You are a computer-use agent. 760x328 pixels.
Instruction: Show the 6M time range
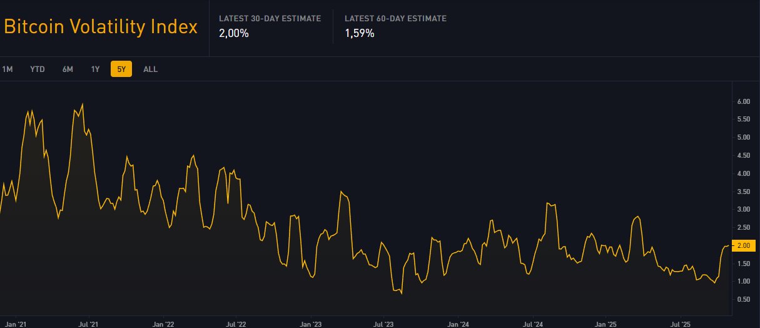click(x=68, y=69)
